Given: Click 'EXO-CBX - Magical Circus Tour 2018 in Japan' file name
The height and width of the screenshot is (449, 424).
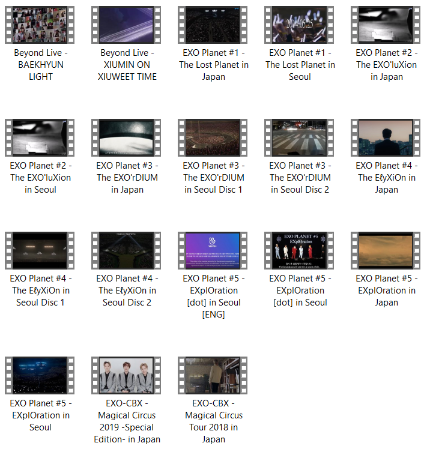Looking at the screenshot, I should tap(213, 421).
